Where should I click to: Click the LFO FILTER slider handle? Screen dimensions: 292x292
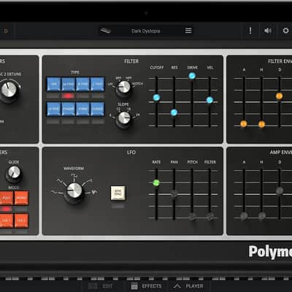point(210,216)
